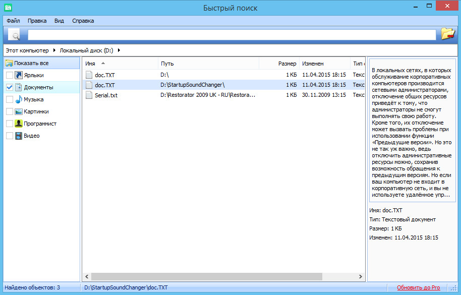Expand arrow after Этот компьютер breadcrumb
The width and height of the screenshot is (461, 295).
54,50
